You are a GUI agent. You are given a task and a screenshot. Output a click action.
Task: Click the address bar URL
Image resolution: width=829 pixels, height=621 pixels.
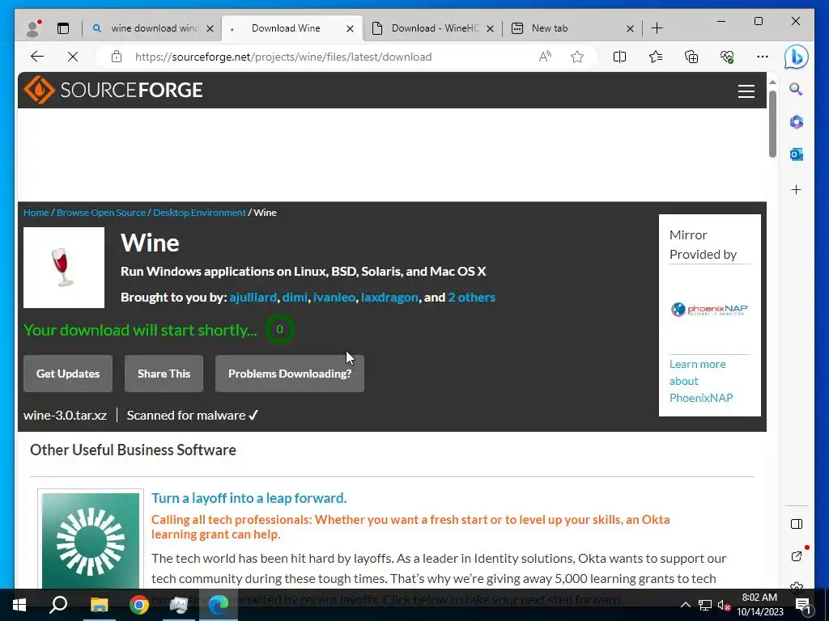(x=283, y=57)
